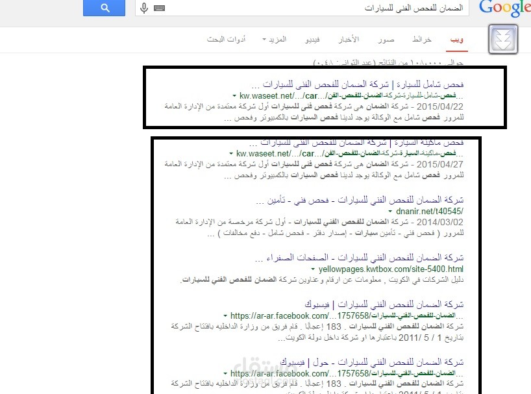Expand arrow beside second ar-ar.facebook.com URL

coord(225,374)
